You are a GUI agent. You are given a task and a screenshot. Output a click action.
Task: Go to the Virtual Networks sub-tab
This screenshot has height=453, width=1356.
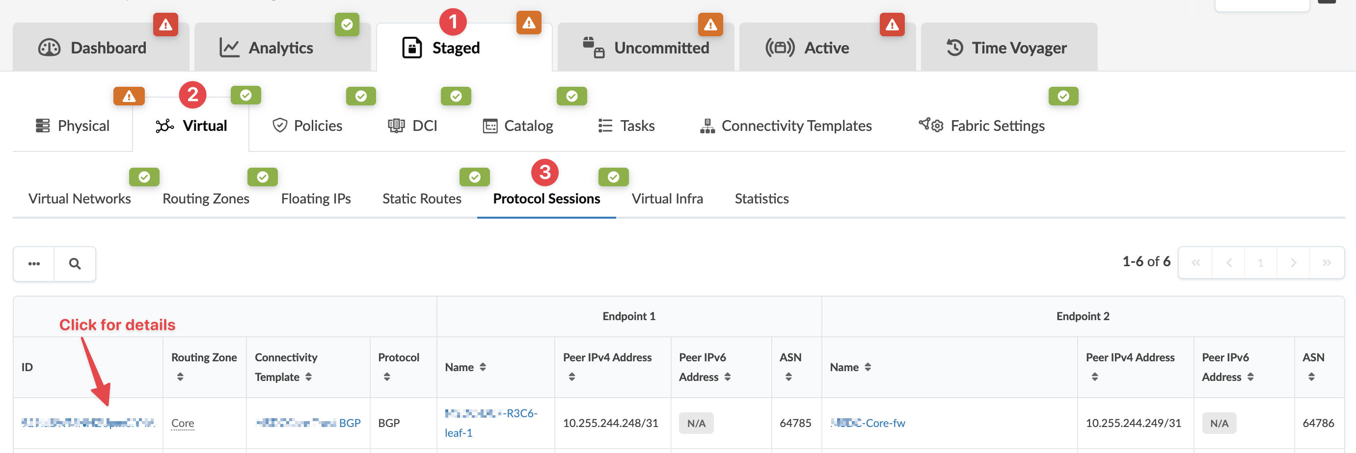coord(80,199)
